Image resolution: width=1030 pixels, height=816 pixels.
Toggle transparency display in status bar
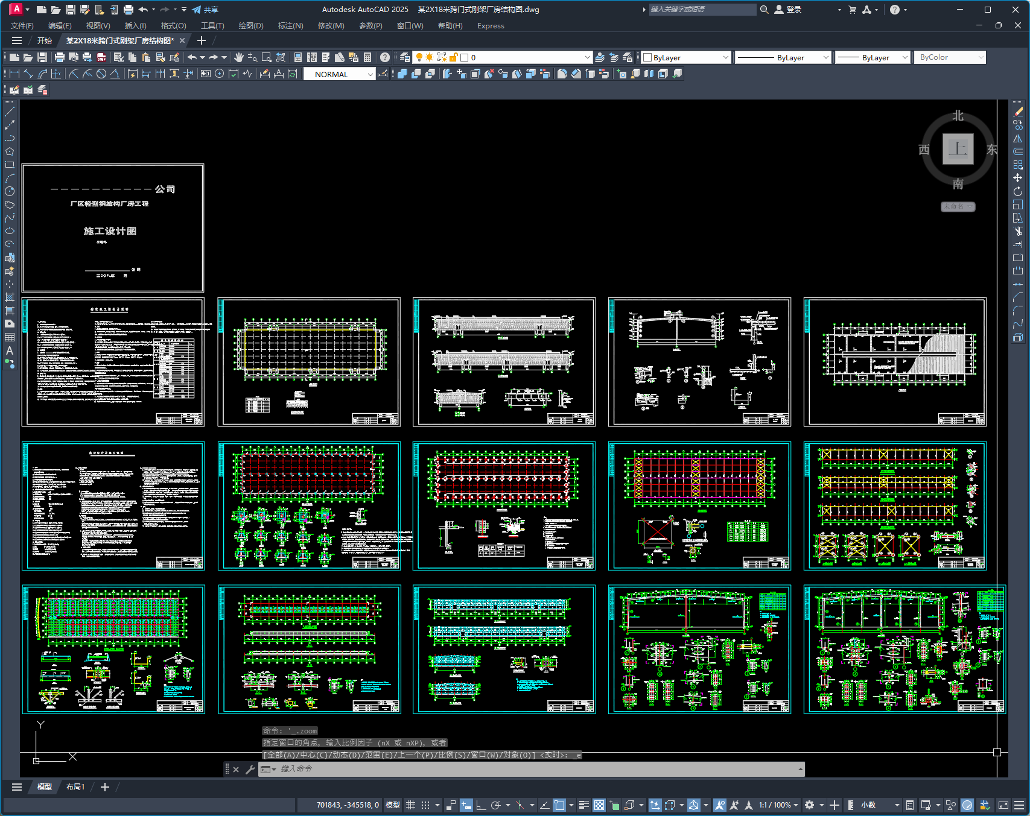coord(599,805)
